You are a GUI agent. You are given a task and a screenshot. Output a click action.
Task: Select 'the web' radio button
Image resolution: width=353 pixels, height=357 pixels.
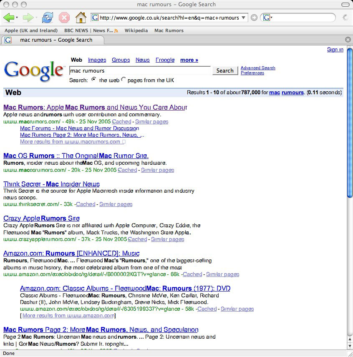(x=93, y=80)
